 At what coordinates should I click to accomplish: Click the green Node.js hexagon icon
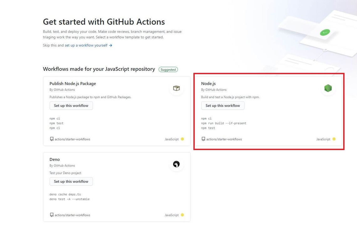[x=328, y=88]
